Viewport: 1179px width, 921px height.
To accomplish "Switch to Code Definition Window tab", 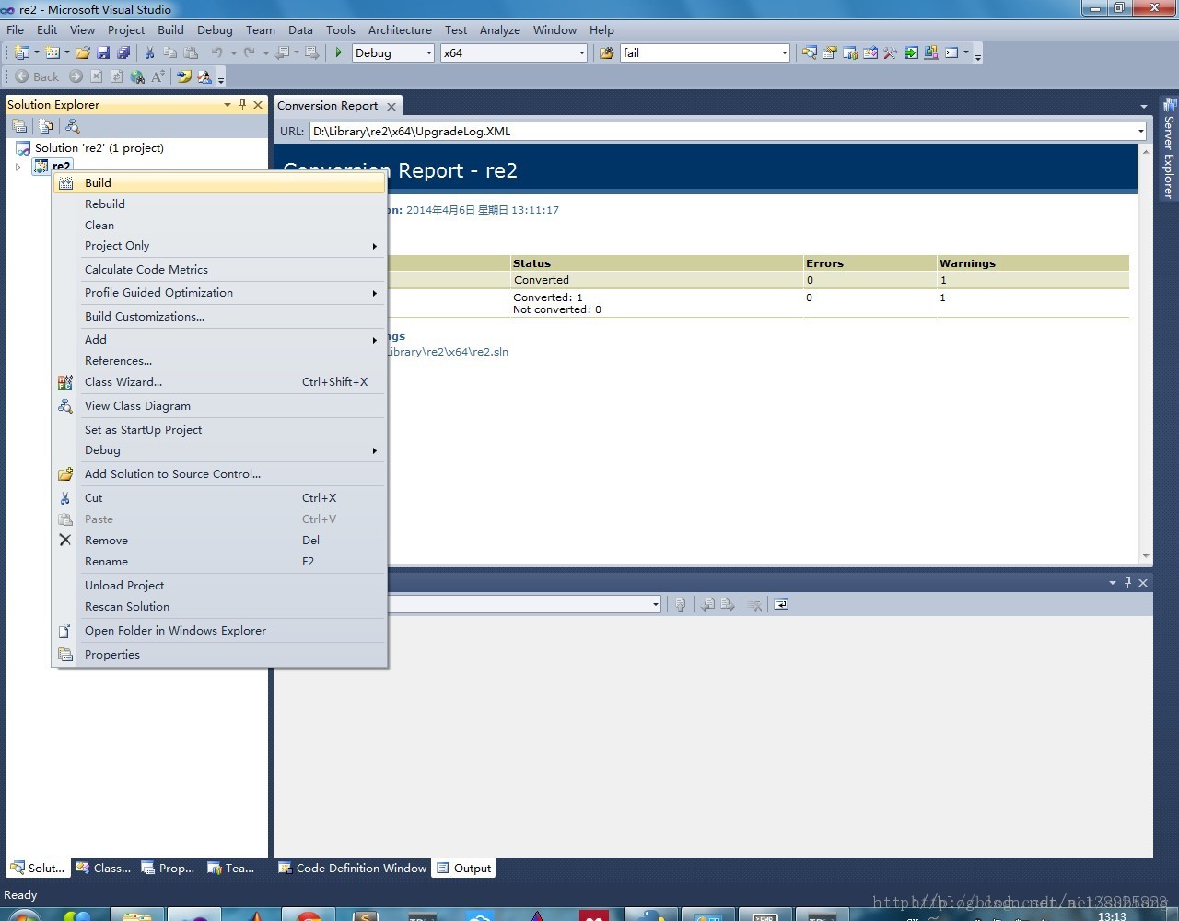I will point(353,868).
